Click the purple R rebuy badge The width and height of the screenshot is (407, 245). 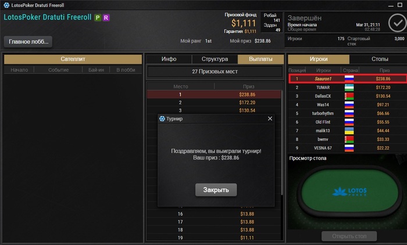[x=106, y=17]
